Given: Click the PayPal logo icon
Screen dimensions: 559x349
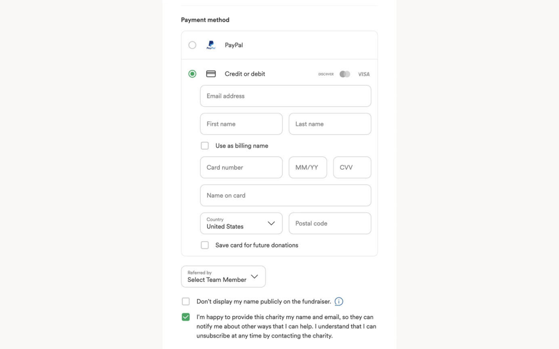Looking at the screenshot, I should point(211,45).
